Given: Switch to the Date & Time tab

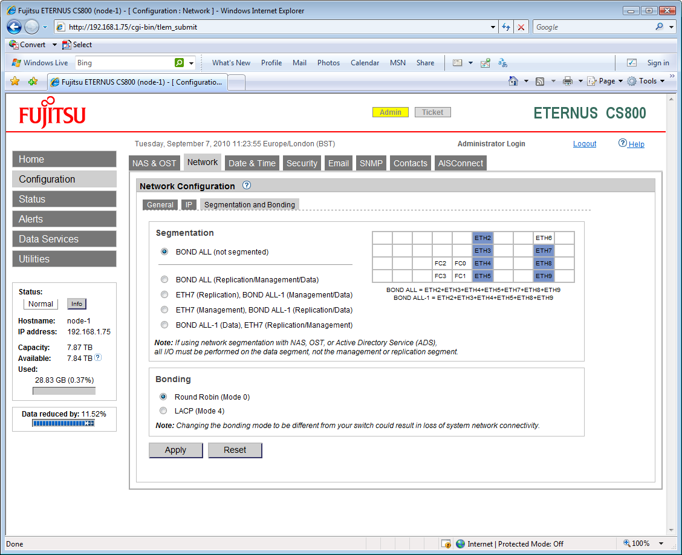Looking at the screenshot, I should [x=252, y=163].
